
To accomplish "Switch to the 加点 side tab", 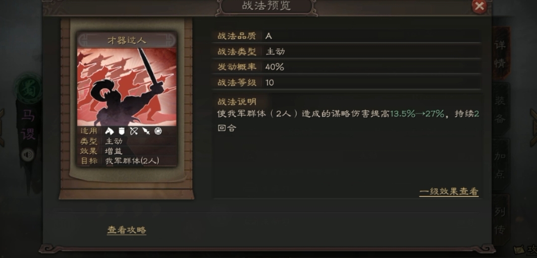I will 500,165.
